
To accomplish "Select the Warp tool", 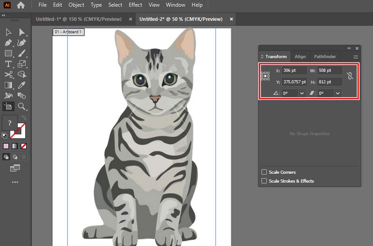I will pos(8,96).
